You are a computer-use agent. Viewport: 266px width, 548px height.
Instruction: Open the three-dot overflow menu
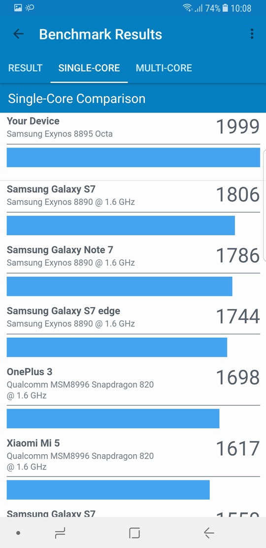pos(252,34)
